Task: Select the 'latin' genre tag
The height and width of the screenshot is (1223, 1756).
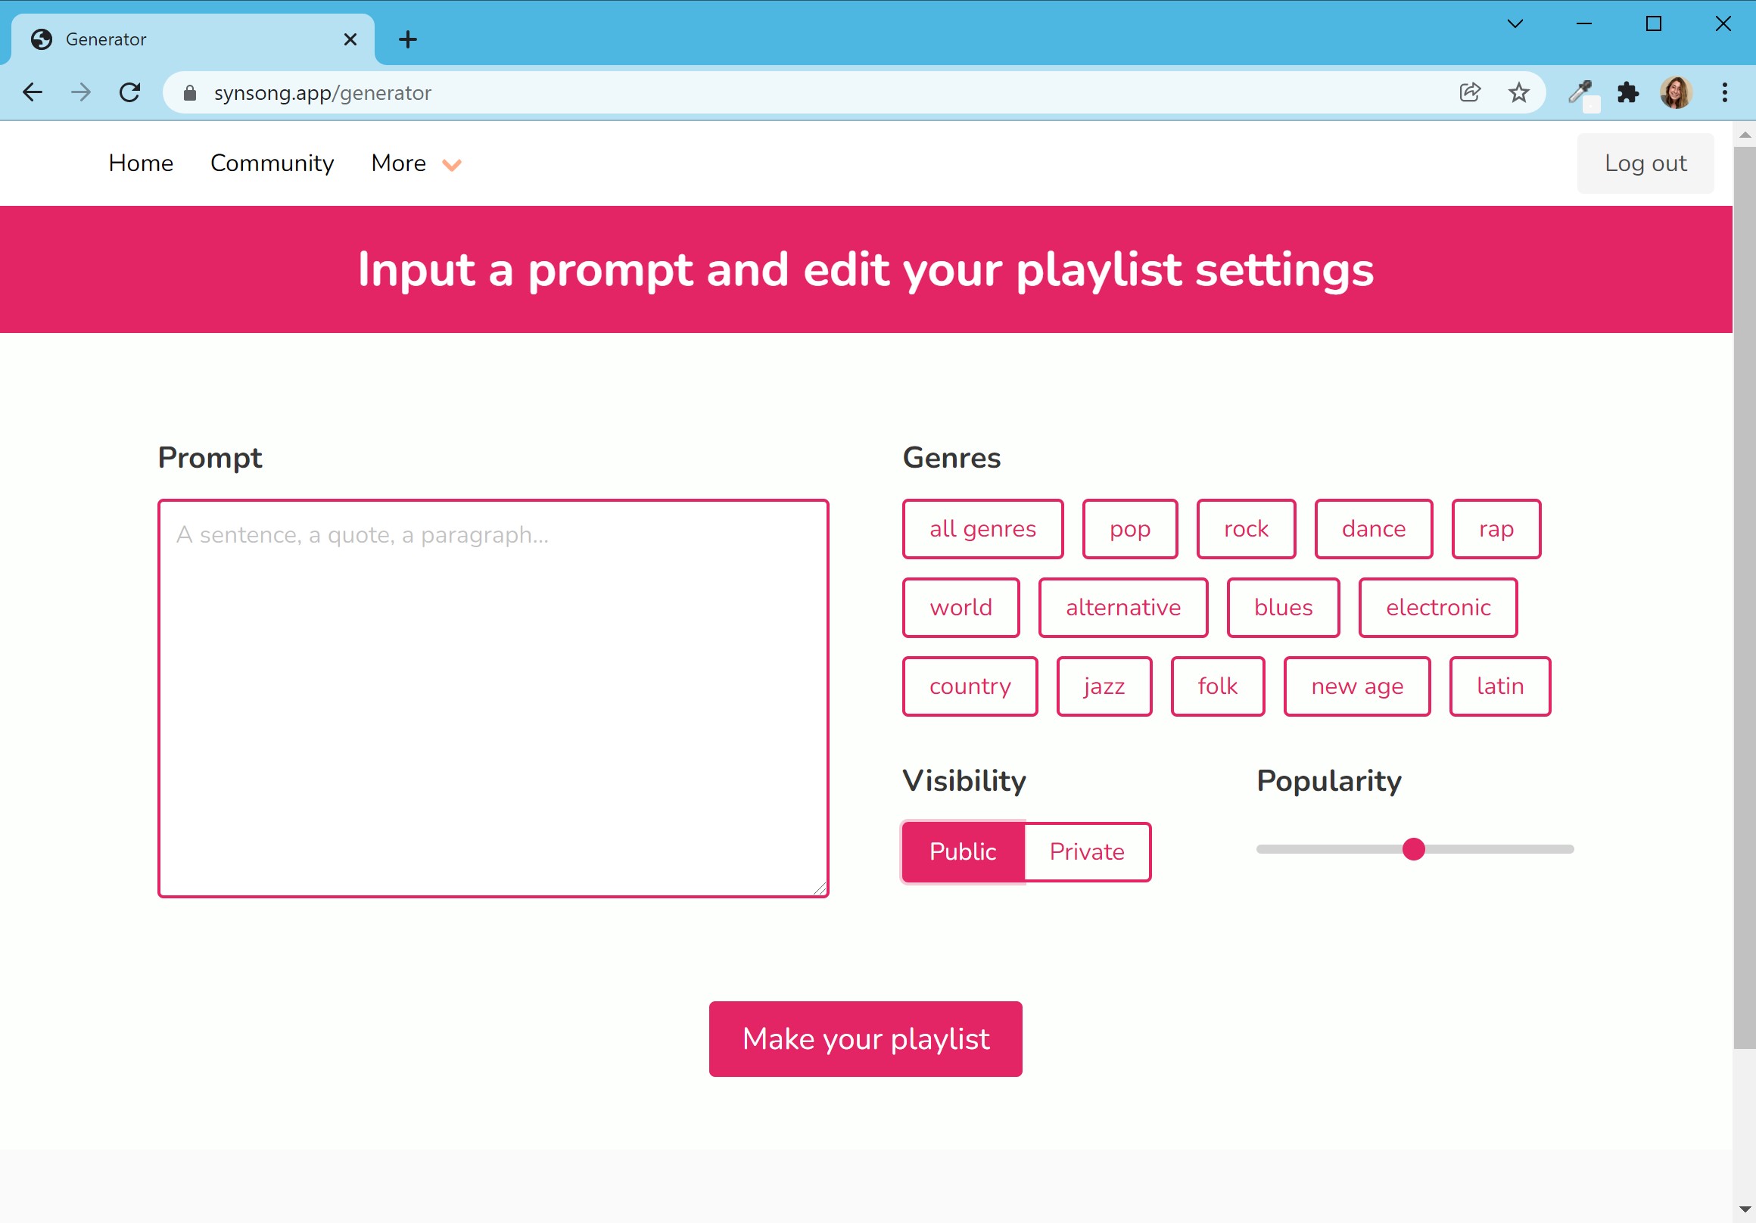Action: [1500, 686]
